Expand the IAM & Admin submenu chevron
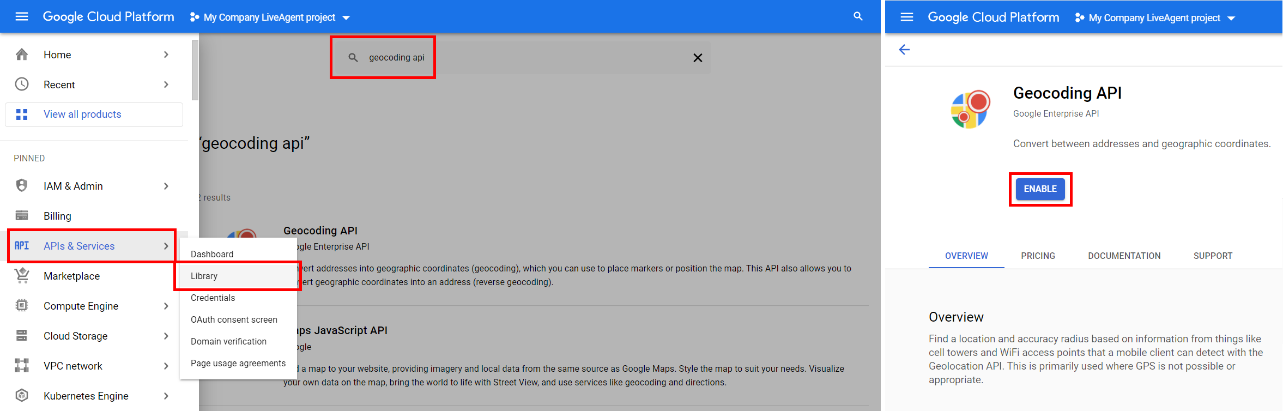Image resolution: width=1283 pixels, height=411 pixels. click(166, 186)
